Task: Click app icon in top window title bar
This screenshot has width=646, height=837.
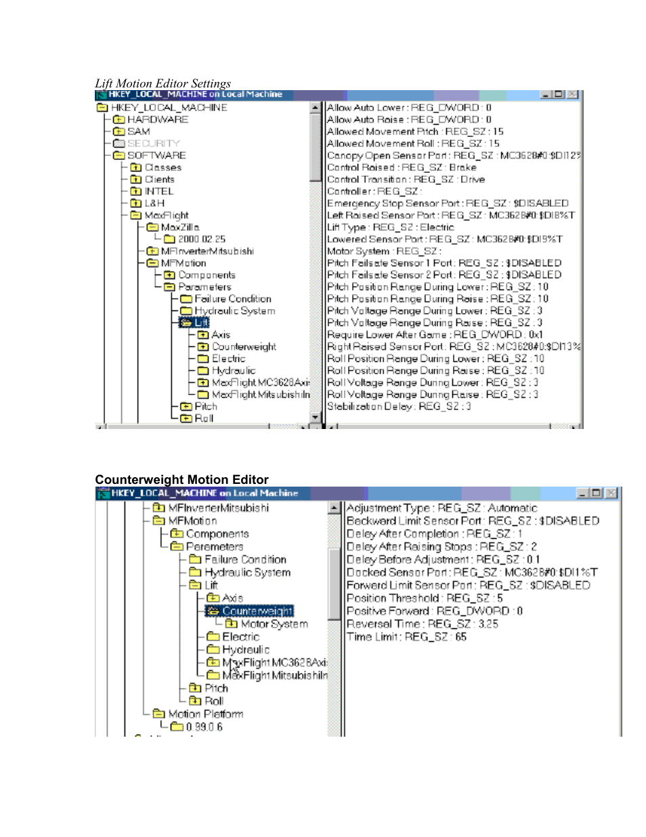Action: [x=102, y=95]
